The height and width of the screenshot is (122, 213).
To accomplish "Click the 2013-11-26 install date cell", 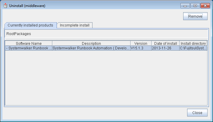I will point(166,48).
